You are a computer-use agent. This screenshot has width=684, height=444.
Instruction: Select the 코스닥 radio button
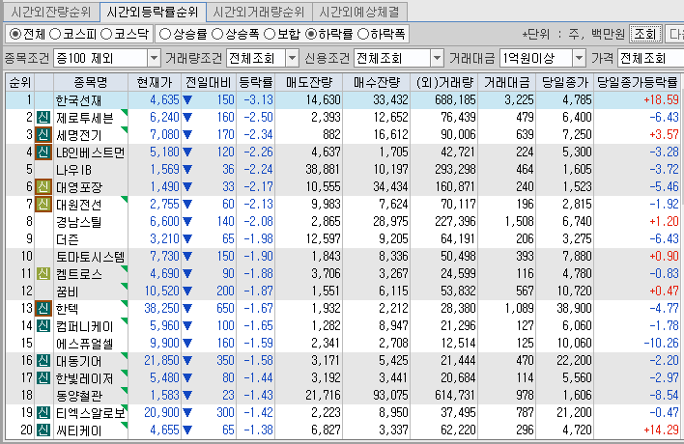pos(106,34)
